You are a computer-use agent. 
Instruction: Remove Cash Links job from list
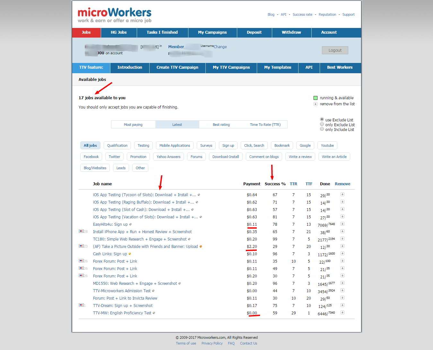pyautogui.click(x=342, y=253)
